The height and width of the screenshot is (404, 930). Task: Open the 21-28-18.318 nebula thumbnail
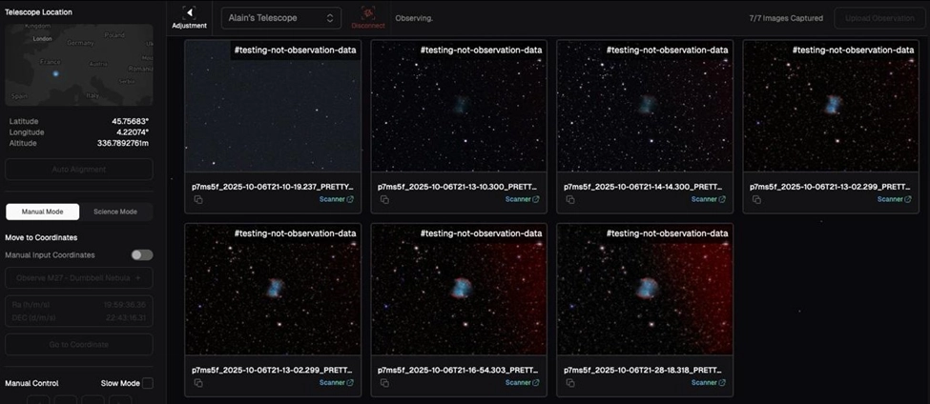point(645,289)
